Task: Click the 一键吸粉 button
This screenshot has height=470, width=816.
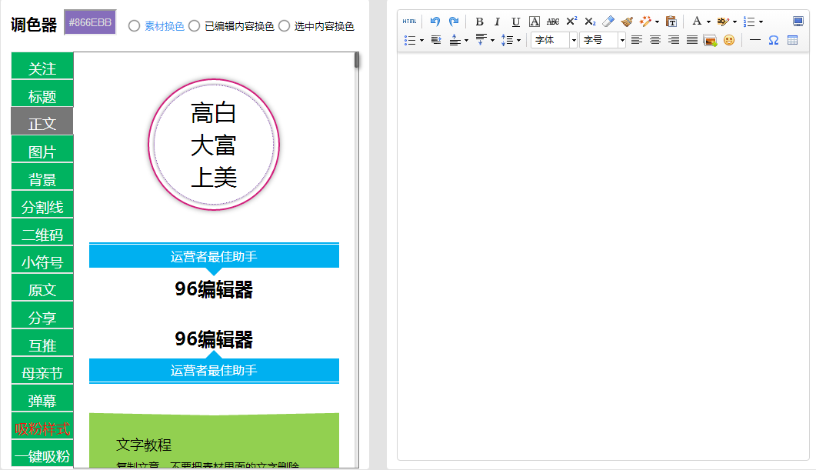Action: (42, 453)
